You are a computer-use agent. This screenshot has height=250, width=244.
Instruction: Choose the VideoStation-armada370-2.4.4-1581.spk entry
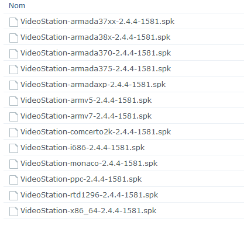coord(96,53)
